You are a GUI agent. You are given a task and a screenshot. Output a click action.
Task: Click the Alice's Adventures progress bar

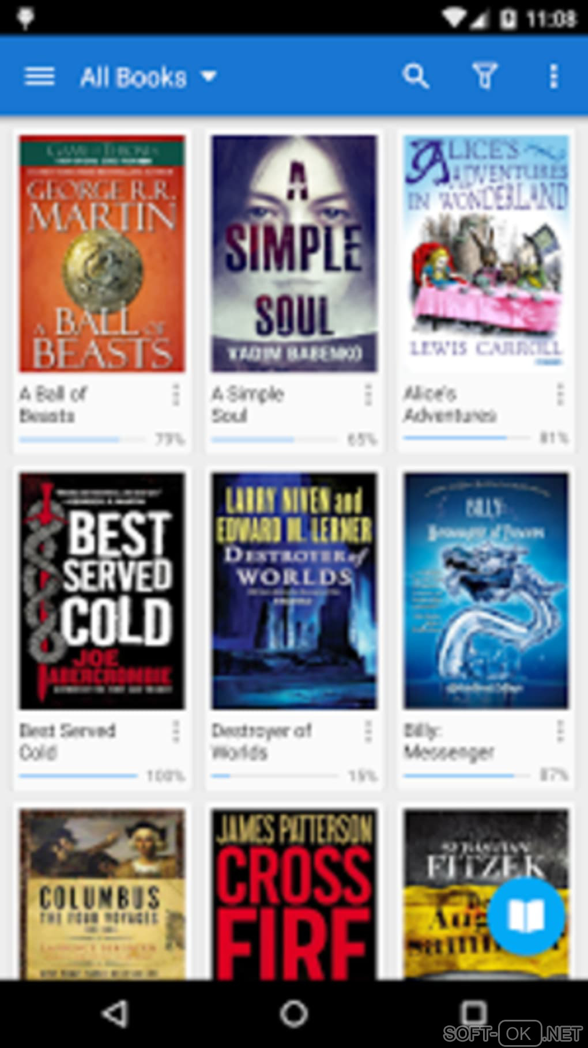[x=466, y=438]
